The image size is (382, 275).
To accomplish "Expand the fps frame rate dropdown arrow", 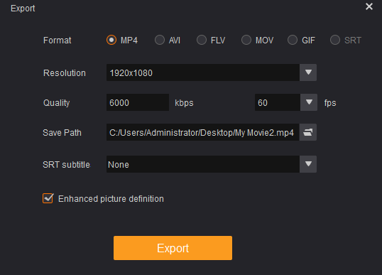I will point(309,102).
